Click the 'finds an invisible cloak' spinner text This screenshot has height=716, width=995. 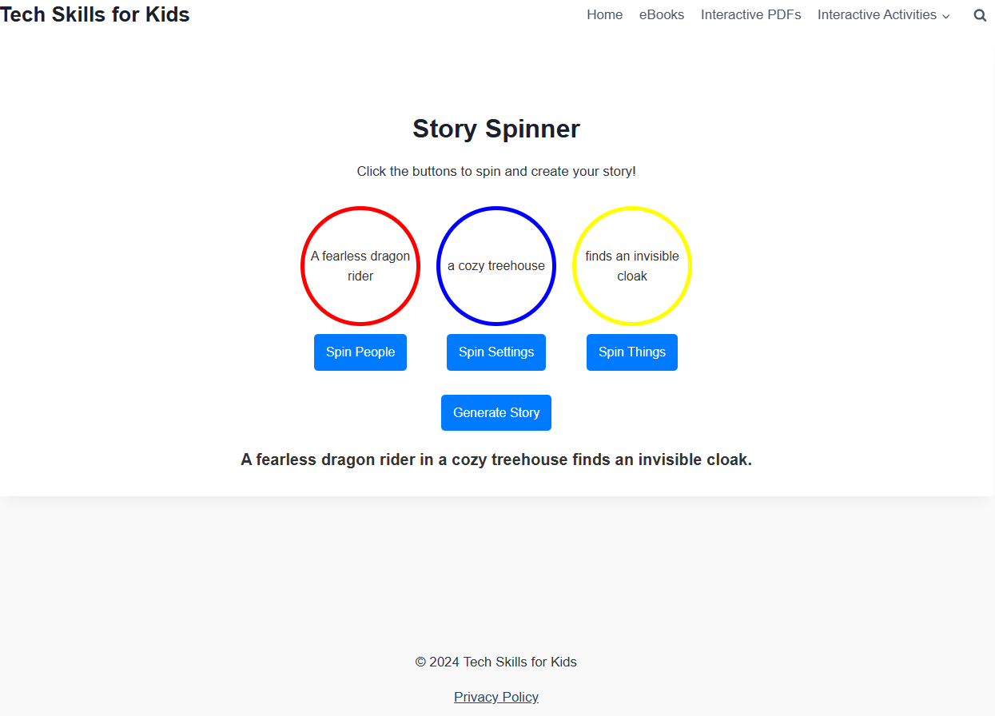pos(632,266)
